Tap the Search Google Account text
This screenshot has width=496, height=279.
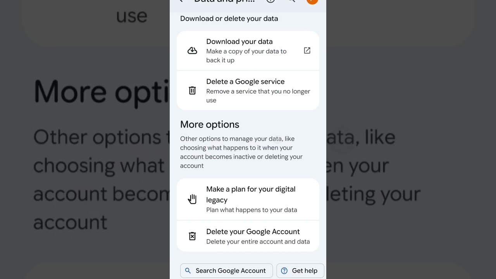[x=231, y=270]
